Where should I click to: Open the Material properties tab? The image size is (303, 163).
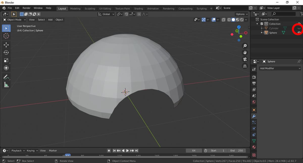(x=254, y=147)
